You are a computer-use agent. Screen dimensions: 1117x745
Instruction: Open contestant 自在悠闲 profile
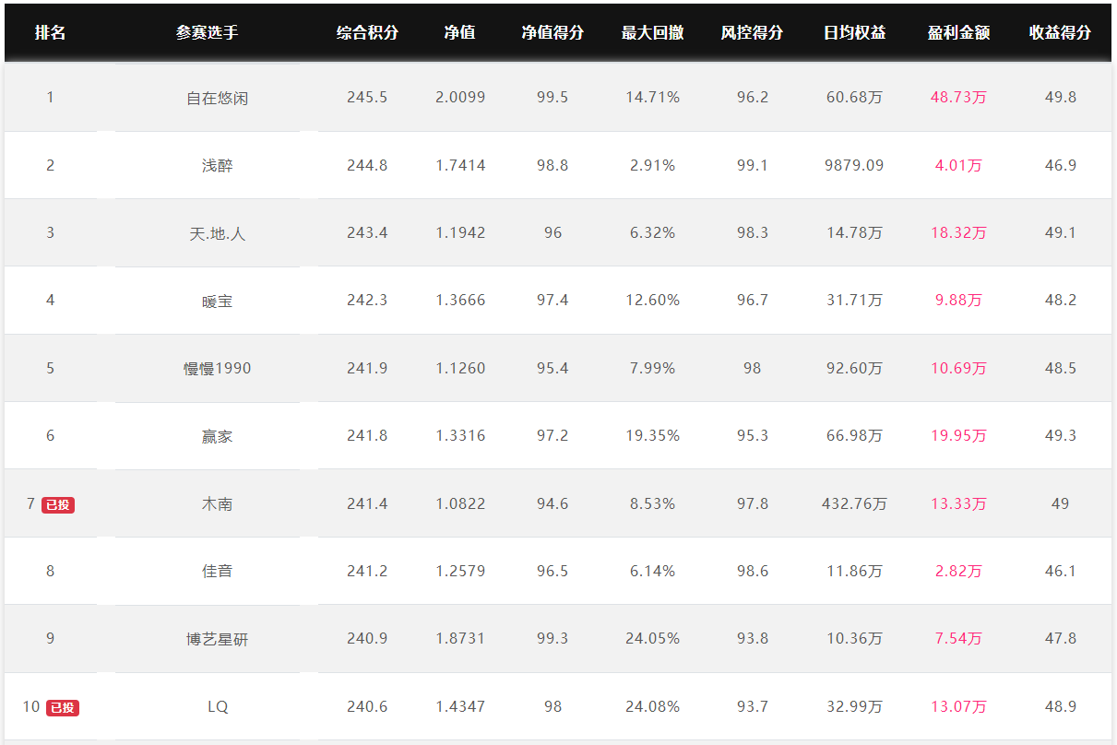point(217,98)
